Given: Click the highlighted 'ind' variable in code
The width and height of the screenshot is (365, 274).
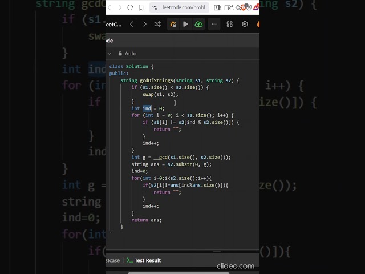Looking at the screenshot, I should pos(147,108).
